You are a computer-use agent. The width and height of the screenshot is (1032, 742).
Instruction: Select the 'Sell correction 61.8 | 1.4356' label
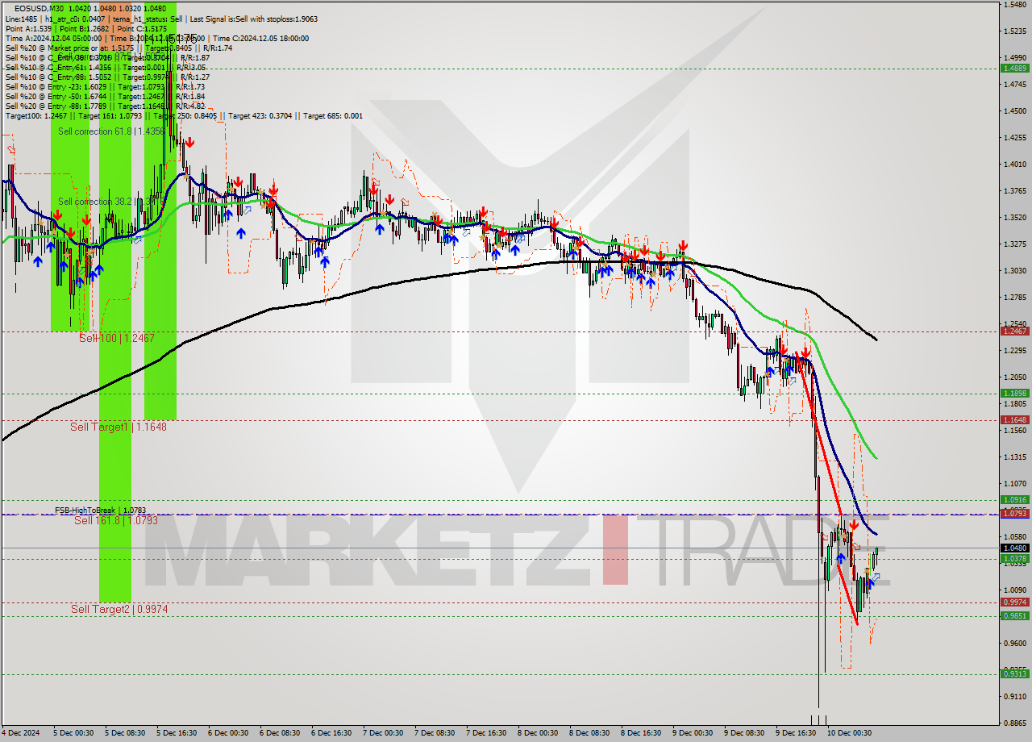click(111, 131)
